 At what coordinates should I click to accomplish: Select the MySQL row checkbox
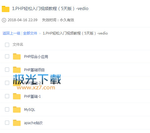[7, 109]
